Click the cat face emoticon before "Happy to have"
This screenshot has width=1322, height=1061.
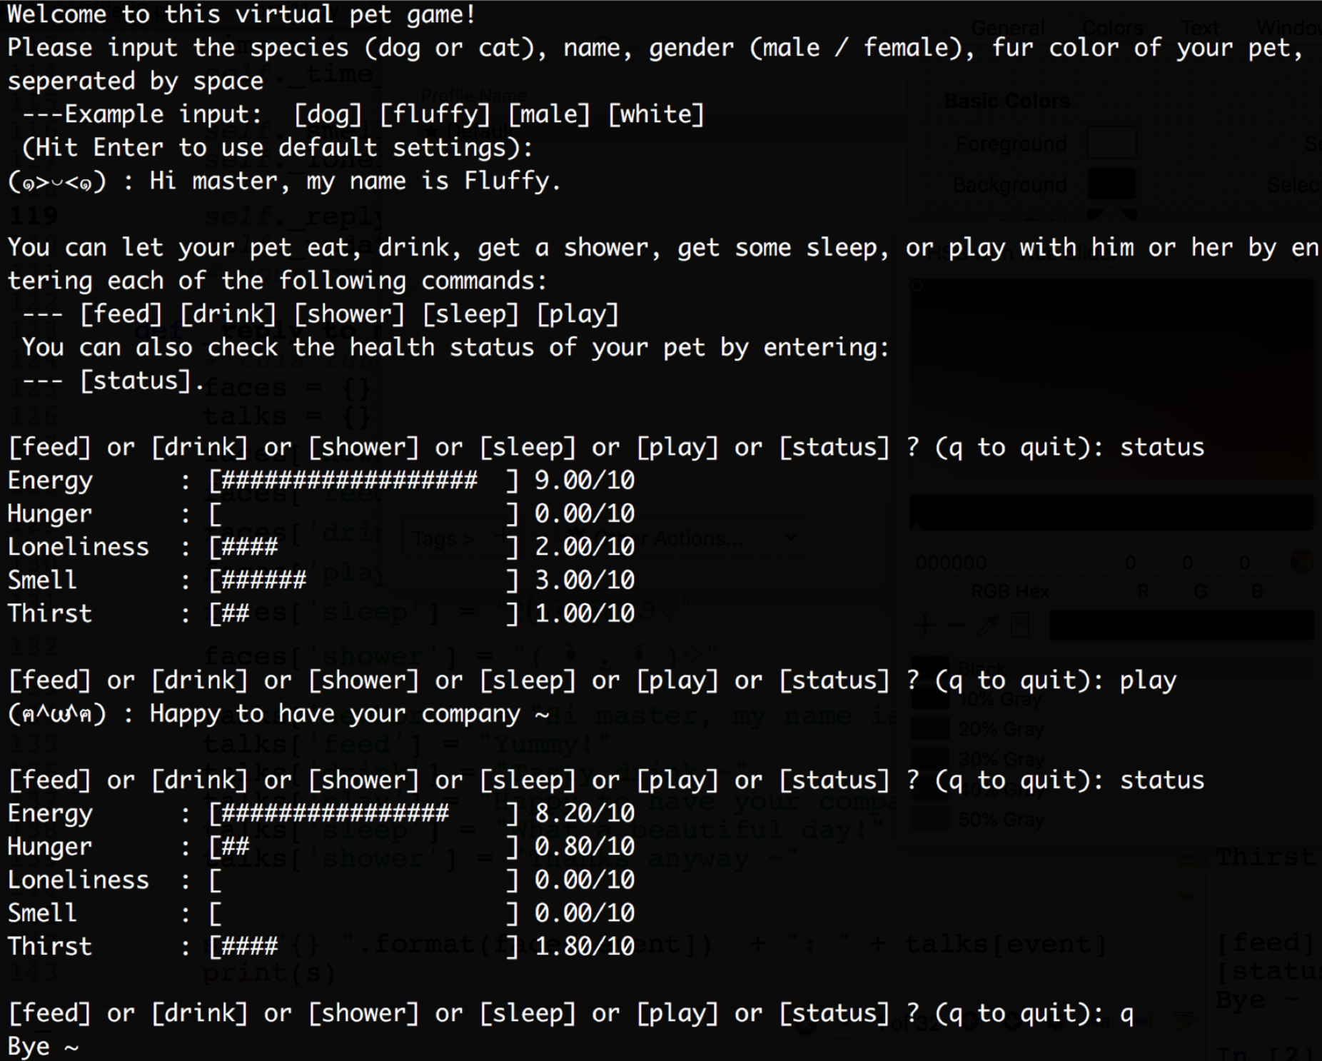click(56, 714)
